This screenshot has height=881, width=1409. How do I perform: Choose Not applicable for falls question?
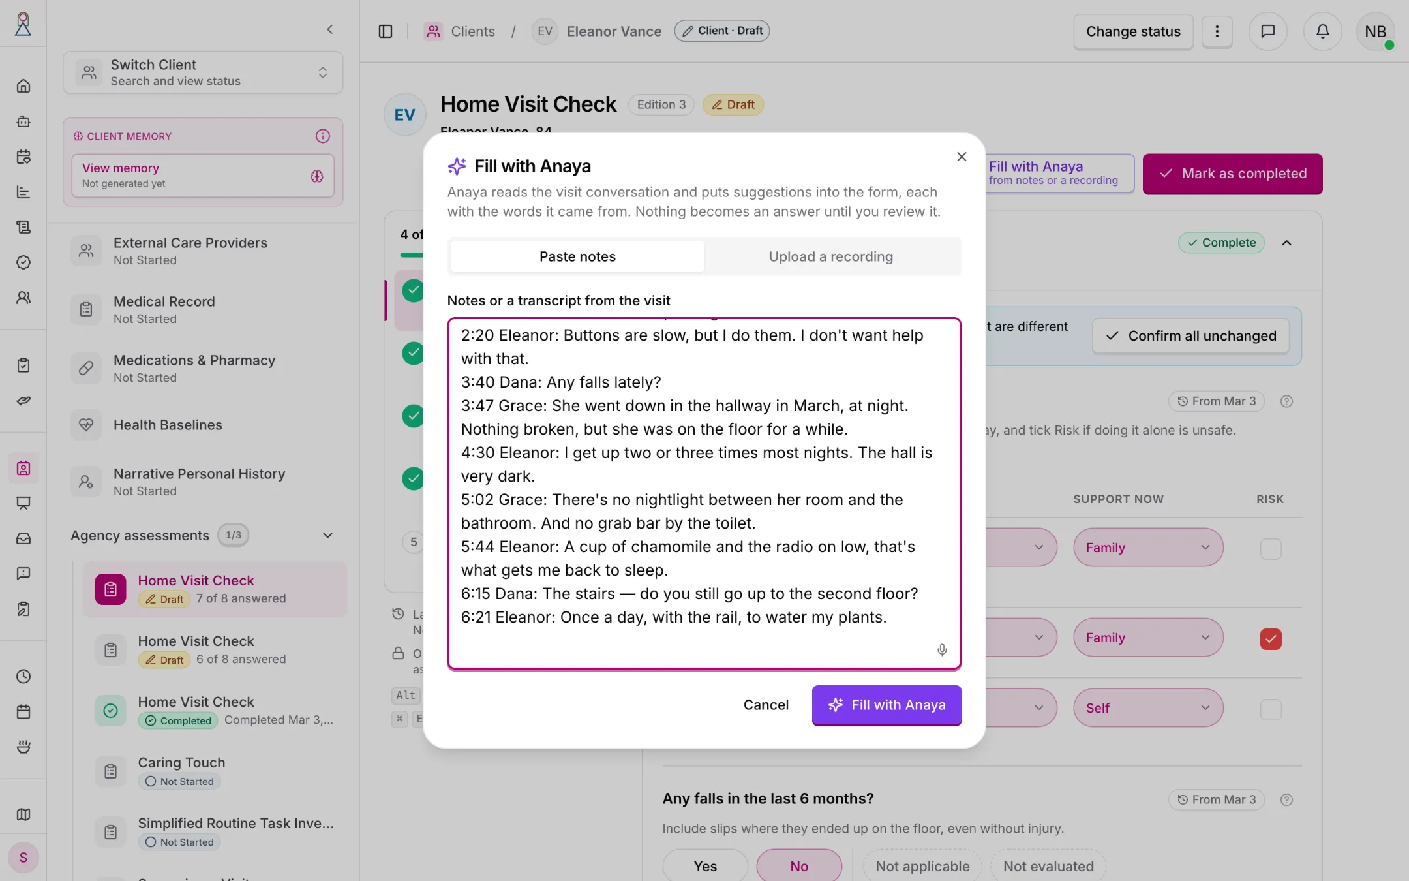coord(922,866)
